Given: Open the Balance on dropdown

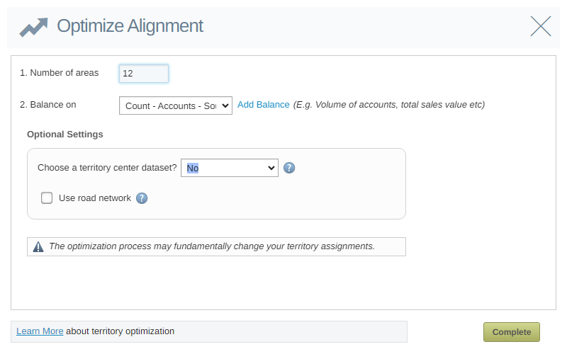Looking at the screenshot, I should click(x=176, y=105).
